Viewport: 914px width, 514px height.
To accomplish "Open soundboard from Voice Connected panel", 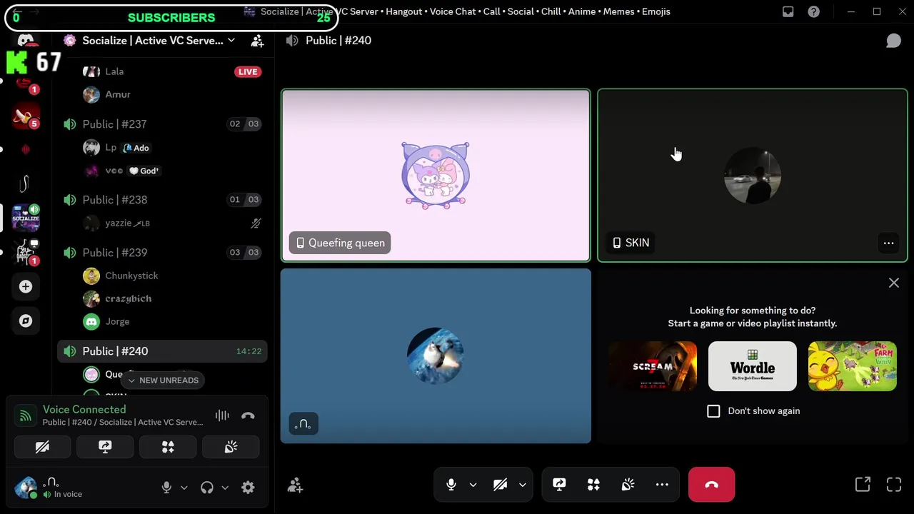I will point(231,447).
